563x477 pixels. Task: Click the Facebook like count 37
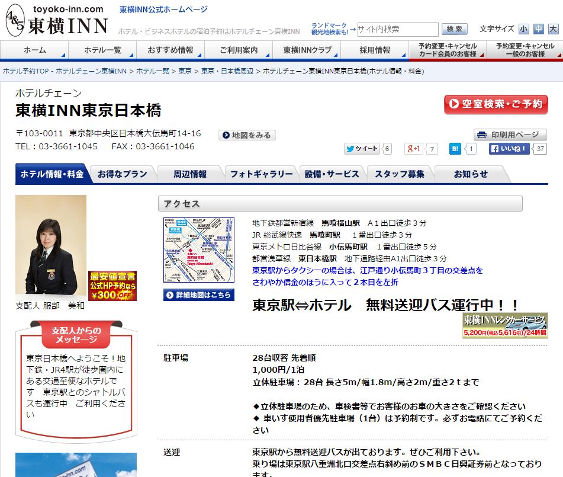[540, 149]
